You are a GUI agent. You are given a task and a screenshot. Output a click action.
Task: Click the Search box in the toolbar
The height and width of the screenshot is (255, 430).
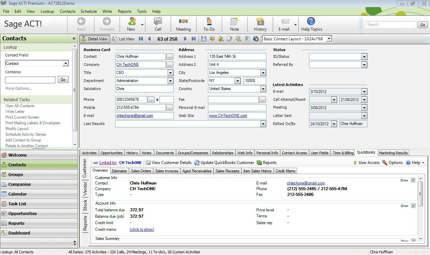coord(390,25)
